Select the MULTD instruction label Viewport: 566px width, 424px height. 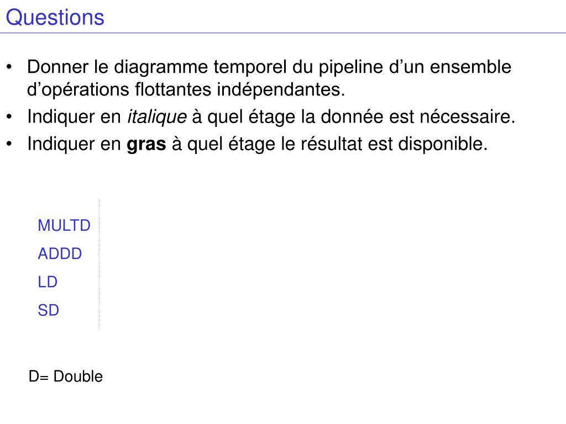coord(64,225)
